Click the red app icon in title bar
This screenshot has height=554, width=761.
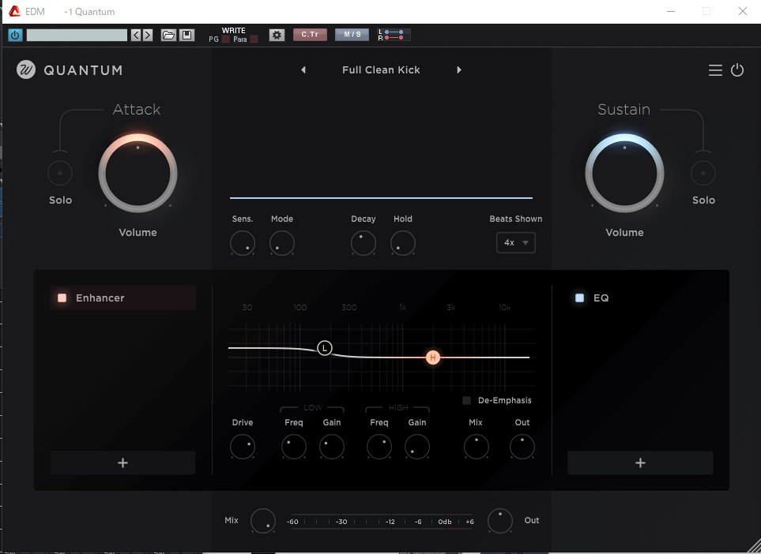[x=14, y=11]
